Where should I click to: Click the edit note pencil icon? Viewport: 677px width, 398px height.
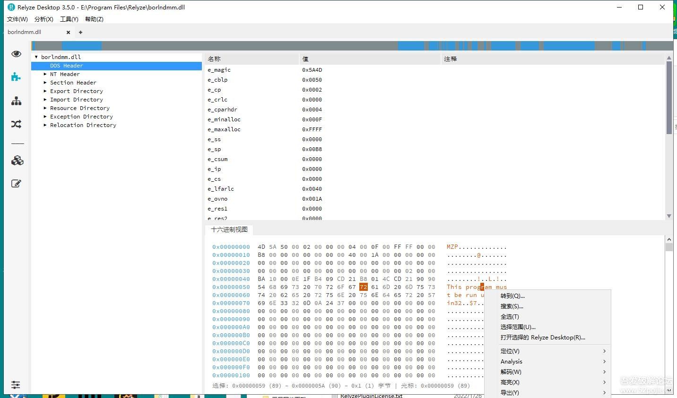click(x=16, y=184)
